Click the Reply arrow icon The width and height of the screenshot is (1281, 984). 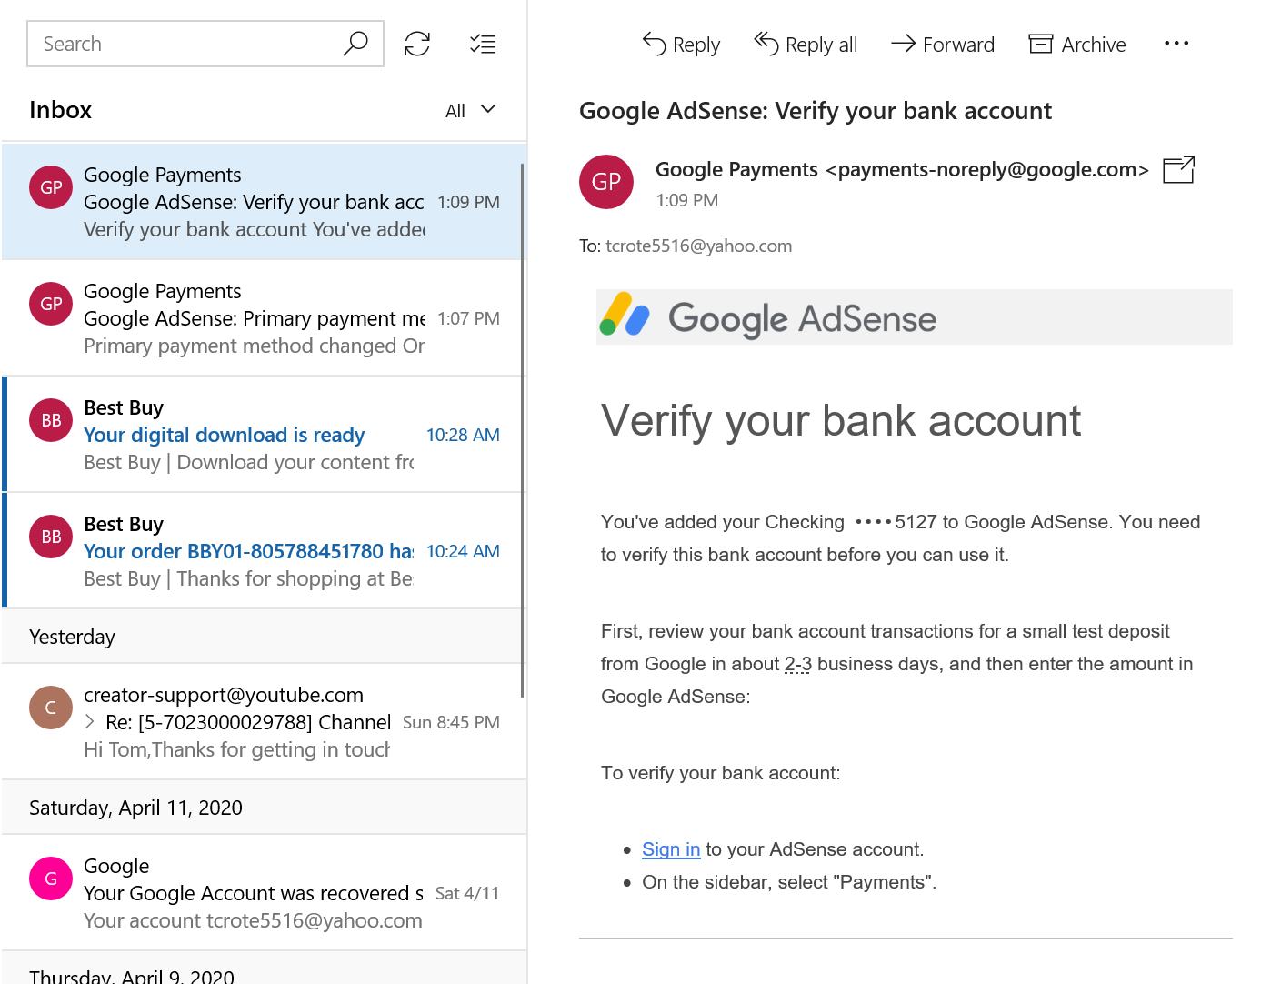(x=654, y=43)
